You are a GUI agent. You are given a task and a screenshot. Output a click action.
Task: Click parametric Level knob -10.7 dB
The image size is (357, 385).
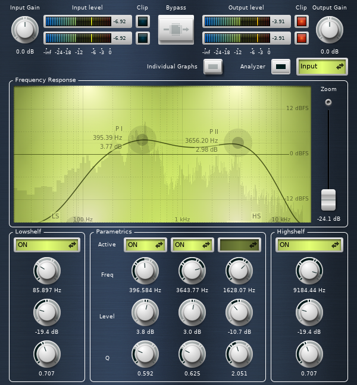click(239, 312)
